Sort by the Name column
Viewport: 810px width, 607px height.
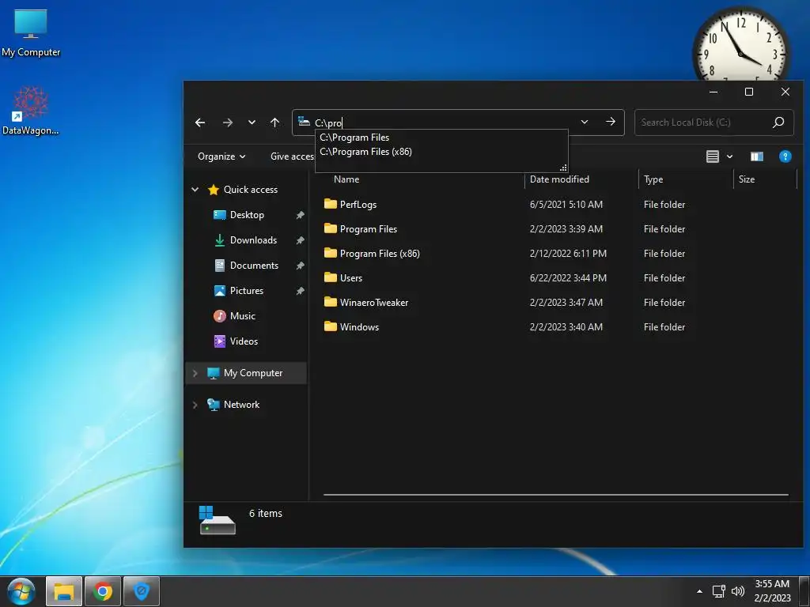click(x=346, y=179)
